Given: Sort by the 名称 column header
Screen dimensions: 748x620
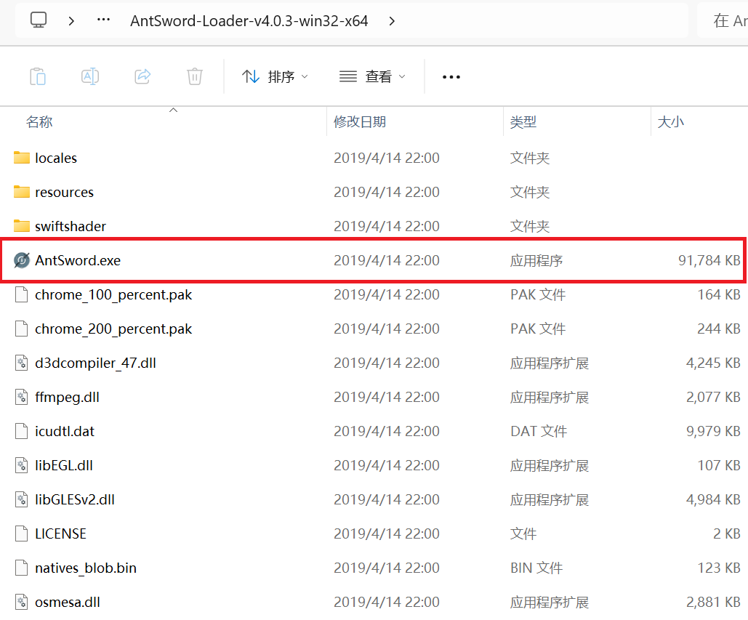Looking at the screenshot, I should pos(39,122).
